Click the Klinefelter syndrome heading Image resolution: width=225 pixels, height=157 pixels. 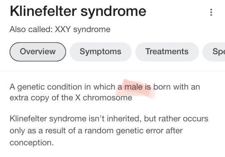tap(78, 12)
